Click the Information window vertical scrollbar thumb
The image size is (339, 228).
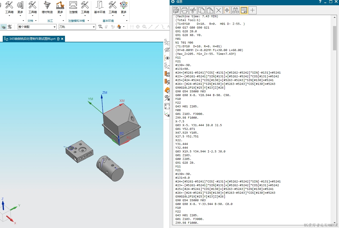pyautogui.click(x=335, y=38)
